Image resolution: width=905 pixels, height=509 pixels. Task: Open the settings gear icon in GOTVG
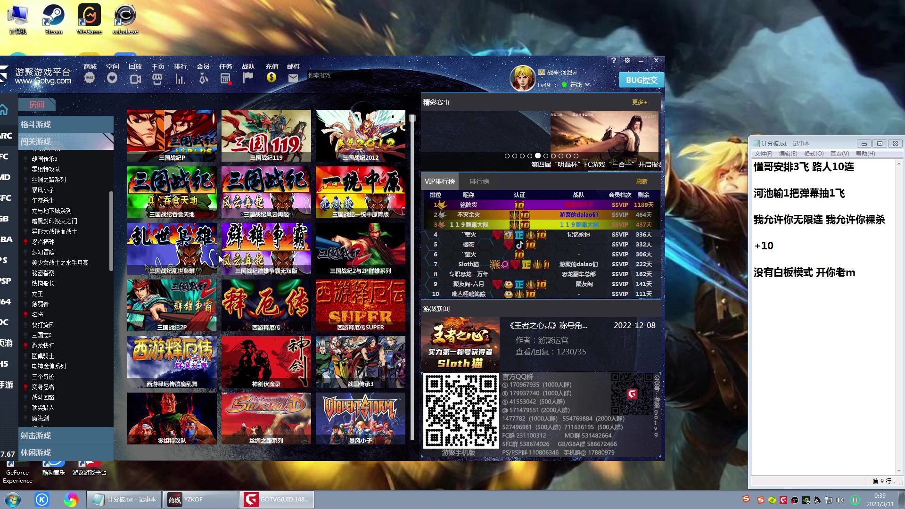point(627,60)
